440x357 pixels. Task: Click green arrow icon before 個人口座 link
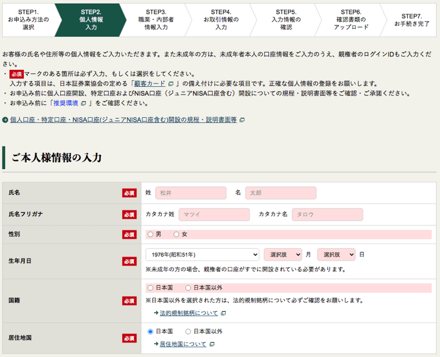point(5,120)
